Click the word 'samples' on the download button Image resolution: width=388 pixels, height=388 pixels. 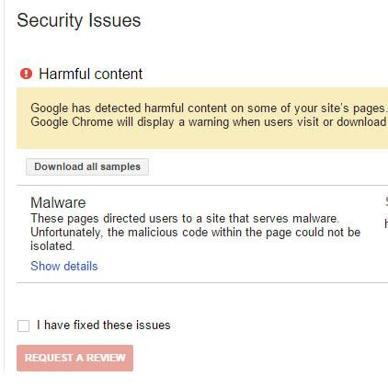[x=120, y=166]
